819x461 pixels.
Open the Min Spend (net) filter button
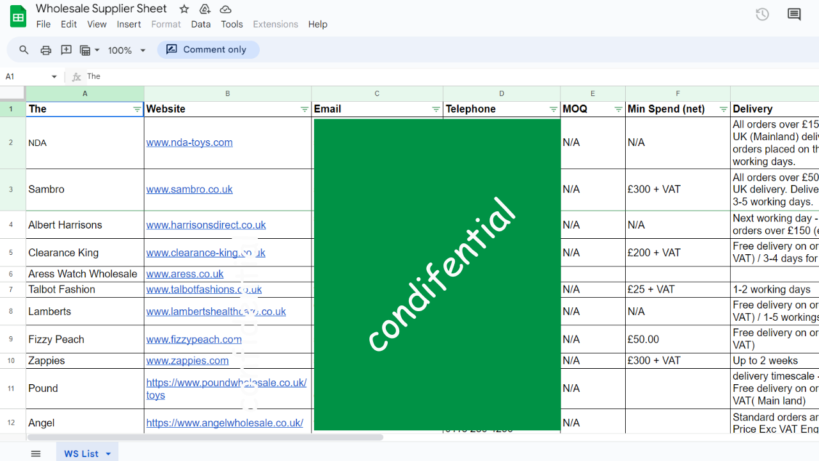point(723,109)
